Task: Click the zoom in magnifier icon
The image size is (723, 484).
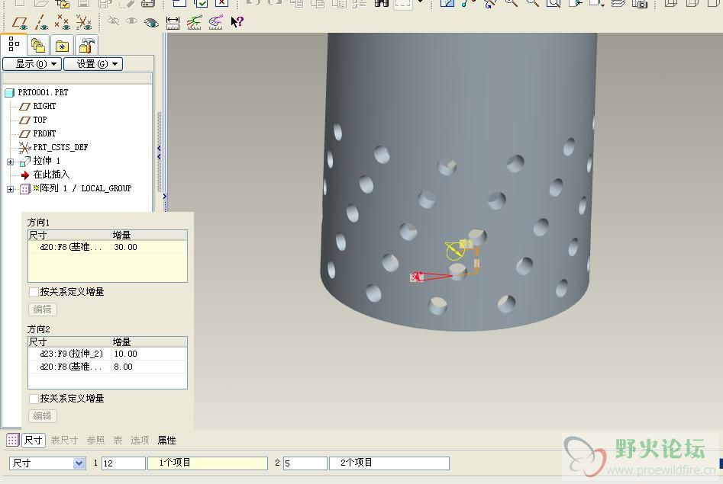Action: [511, 3]
